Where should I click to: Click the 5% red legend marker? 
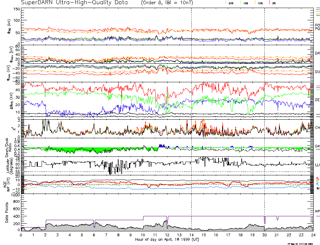pos(269,3)
